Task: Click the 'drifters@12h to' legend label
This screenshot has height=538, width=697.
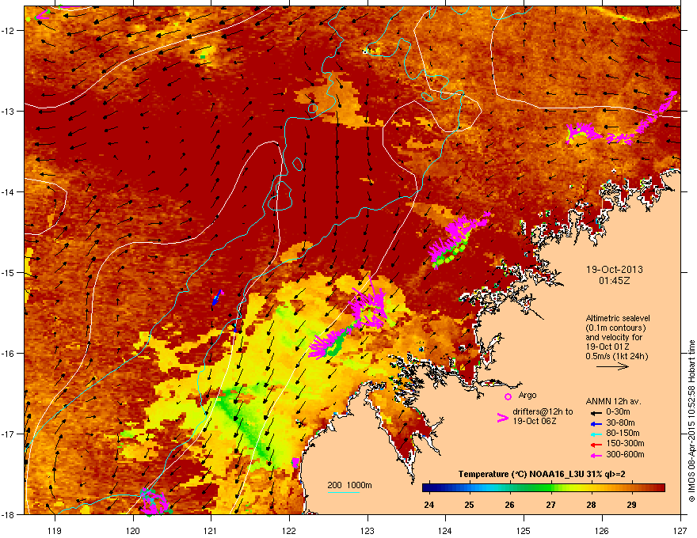Action: coord(543,411)
